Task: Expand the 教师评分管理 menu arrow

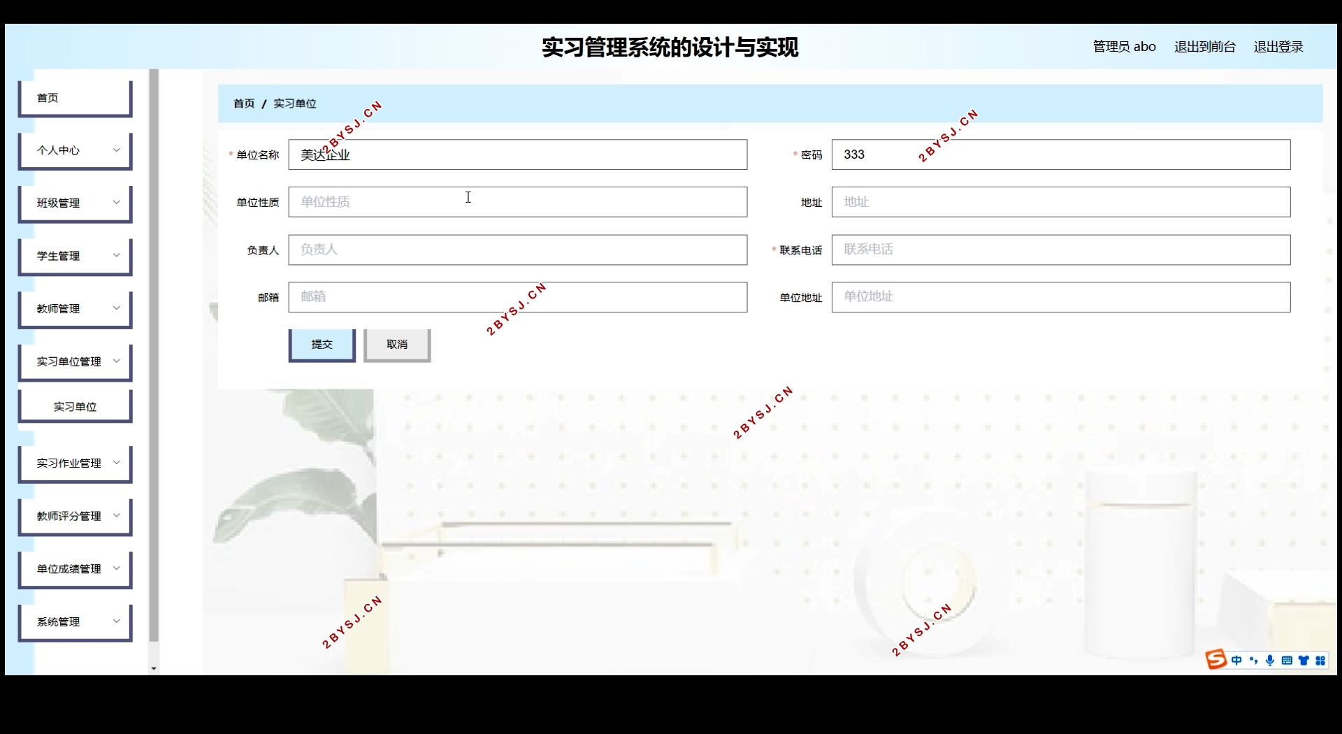Action: click(117, 516)
